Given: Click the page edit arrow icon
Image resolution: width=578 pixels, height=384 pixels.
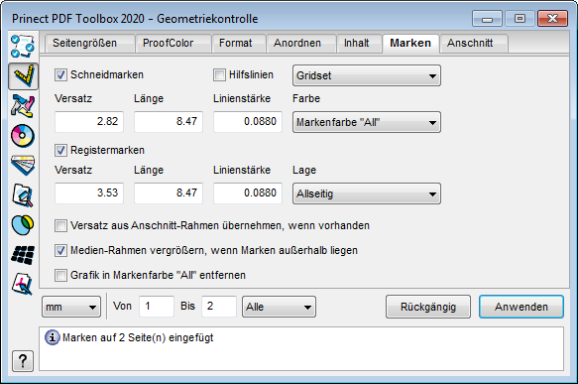Looking at the screenshot, I should (23, 284).
